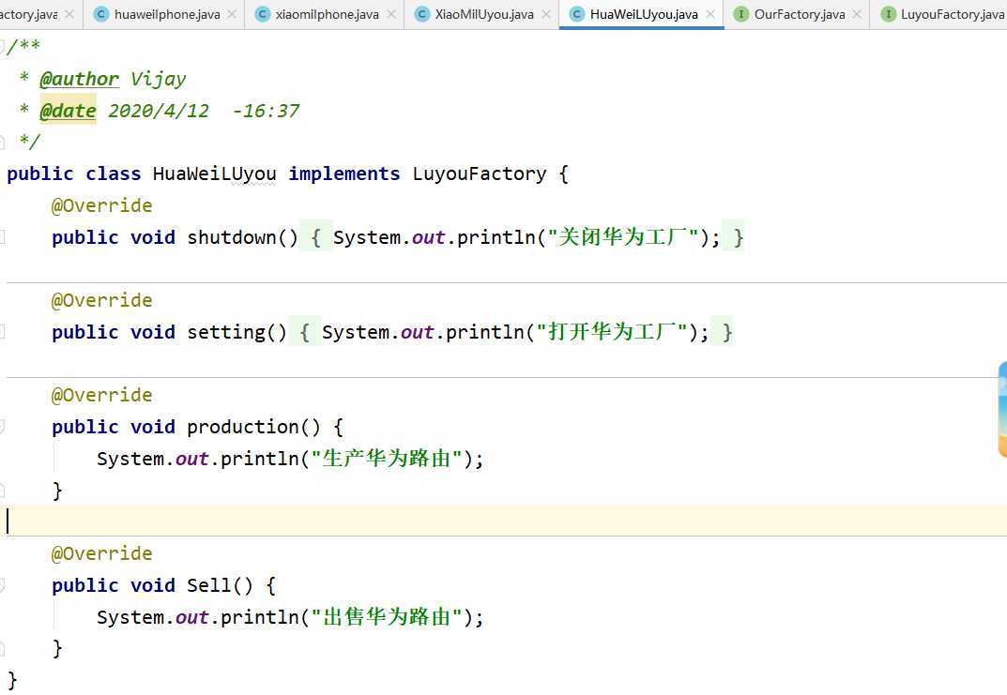1007x695 pixels.
Task: Close the HuaWeiLUyou.java tab
Action: coord(710,14)
